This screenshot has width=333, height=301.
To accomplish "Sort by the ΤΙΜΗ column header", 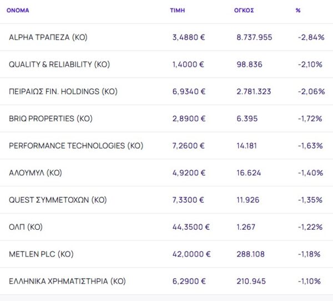I will [x=178, y=11].
